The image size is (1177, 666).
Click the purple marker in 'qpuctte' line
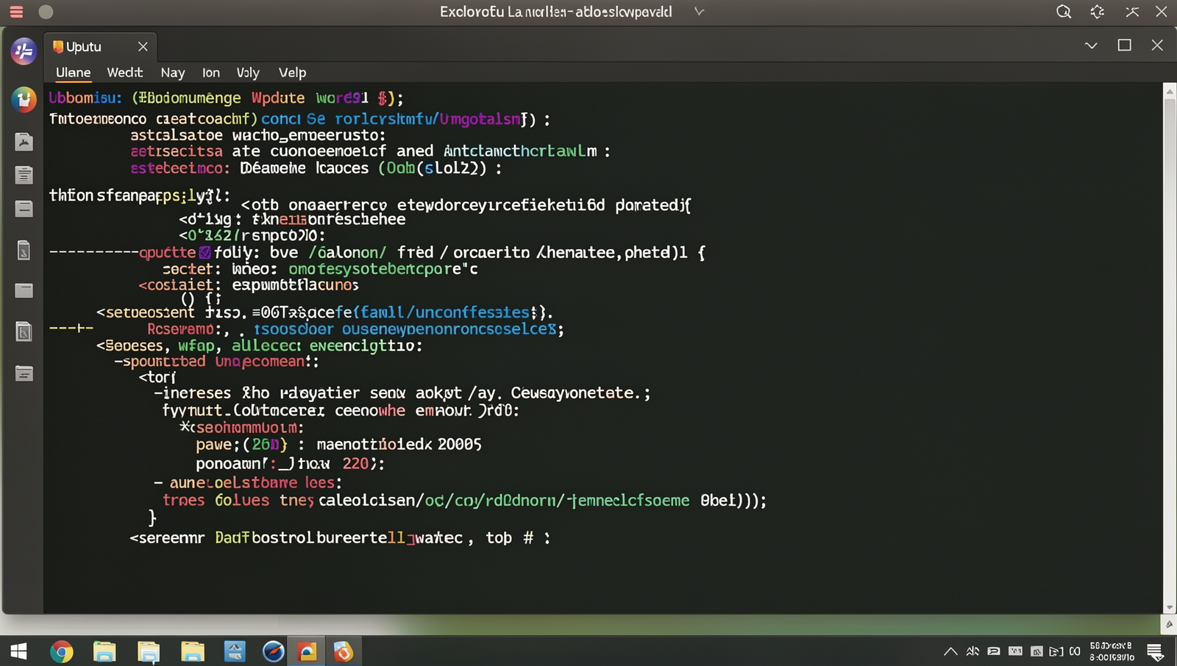point(205,252)
